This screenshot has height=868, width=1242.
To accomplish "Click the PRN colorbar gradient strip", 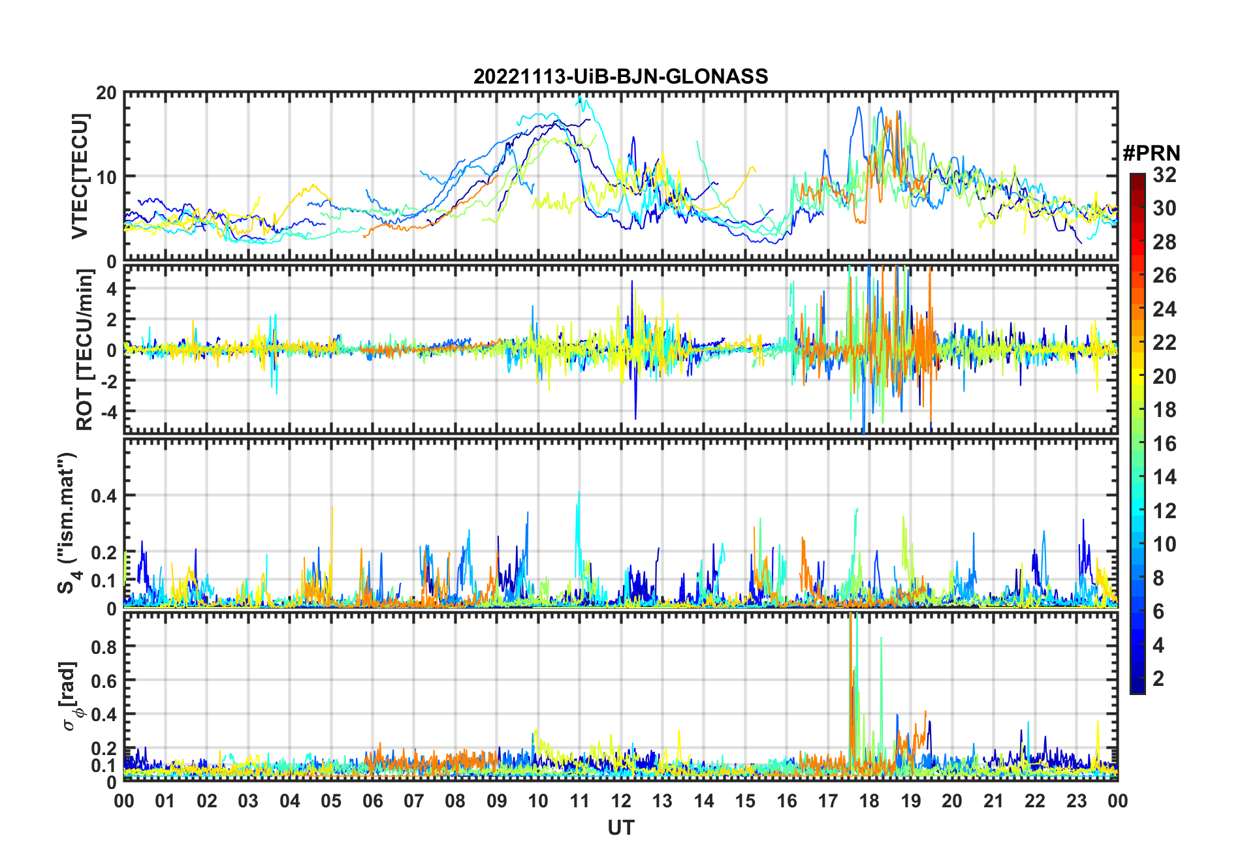I will 1137,433.
